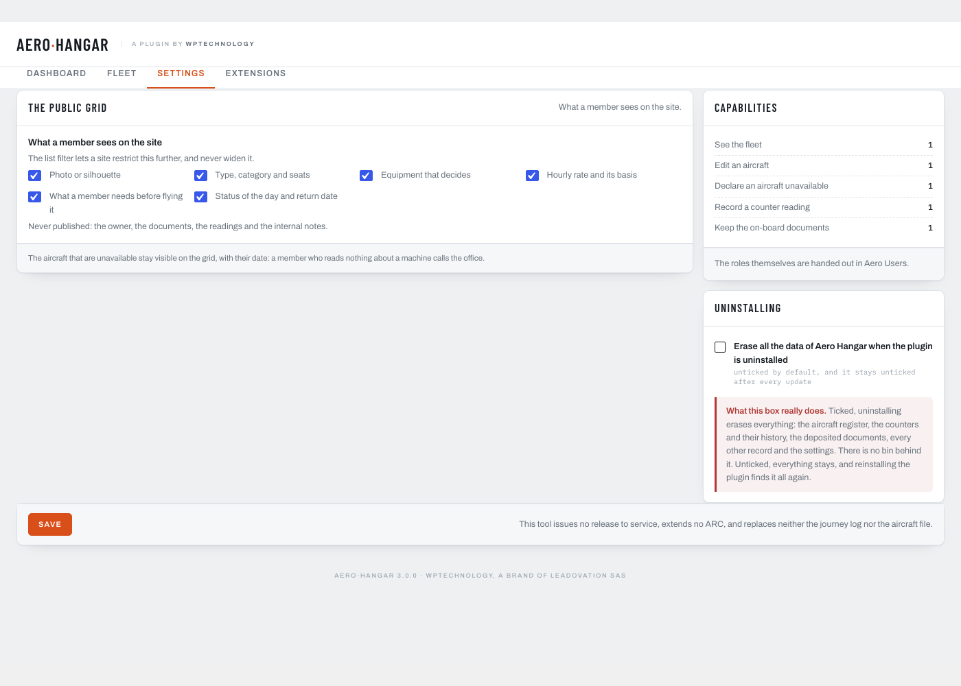This screenshot has height=686, width=961.
Task: Click the 'This tool issues no release' disclaimer
Action: click(726, 524)
